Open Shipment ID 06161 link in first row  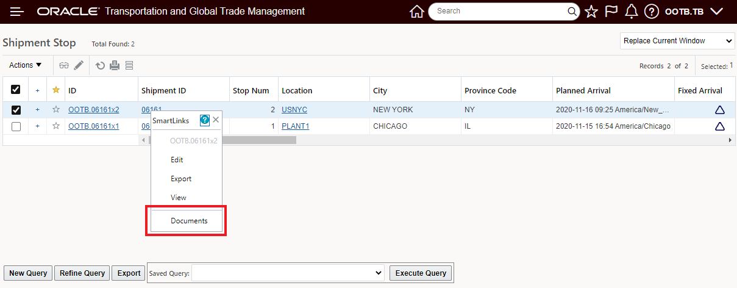coord(151,110)
